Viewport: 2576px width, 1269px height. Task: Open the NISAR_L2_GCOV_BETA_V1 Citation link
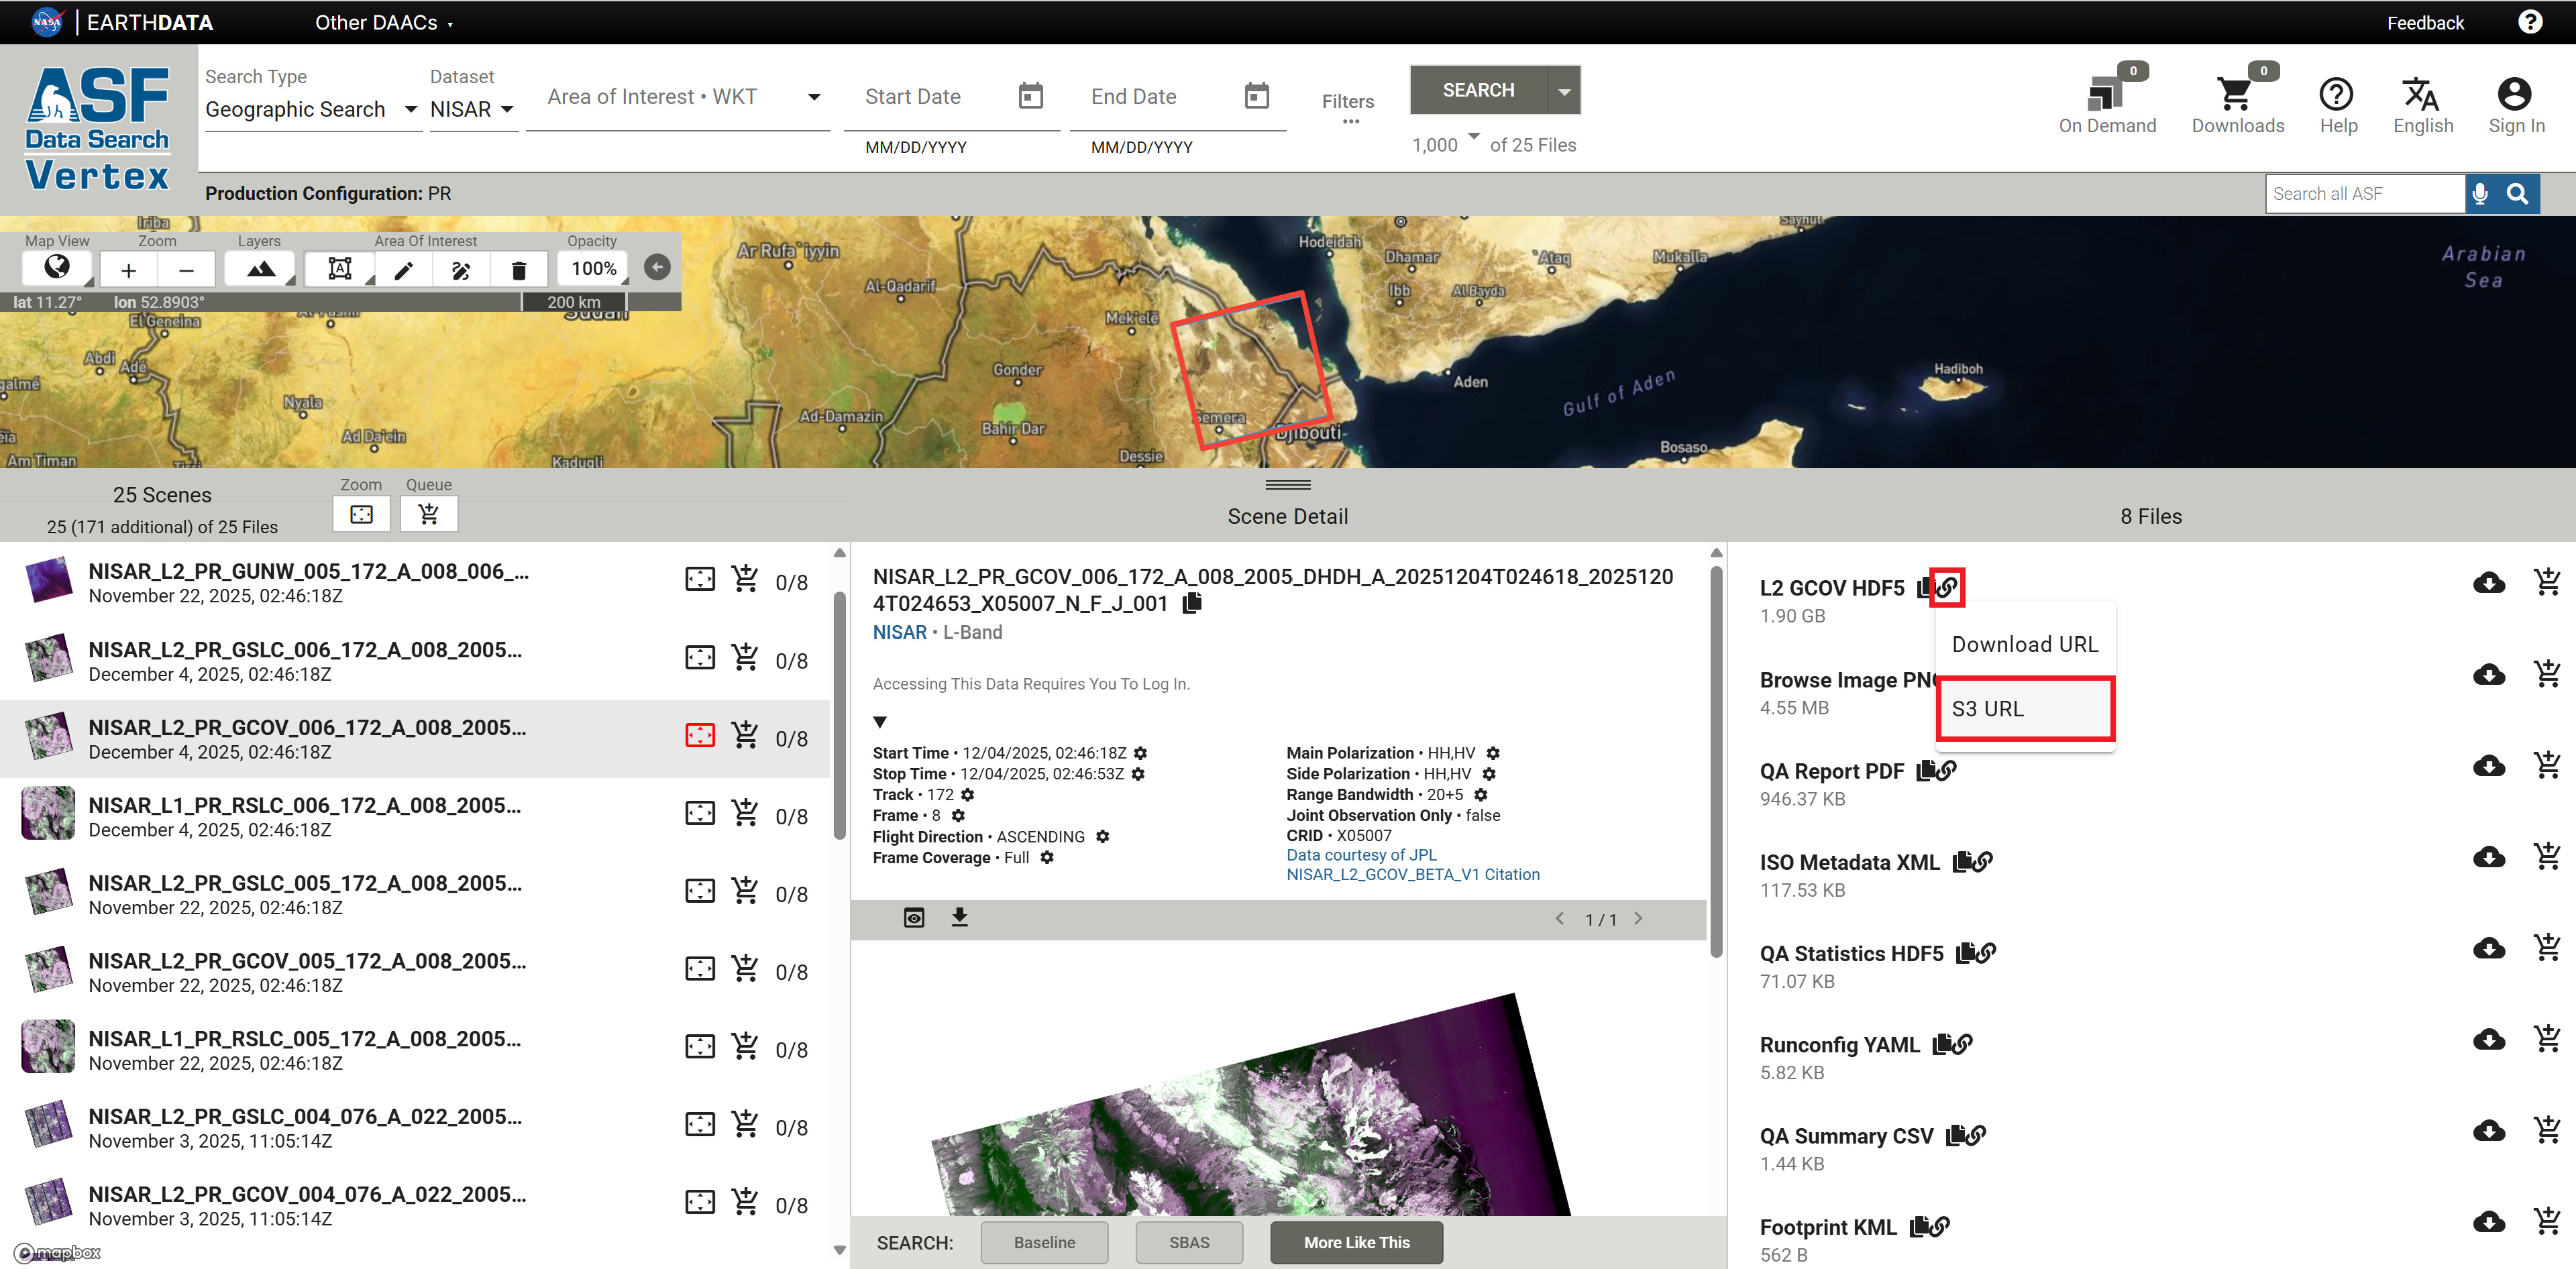pos(1413,873)
